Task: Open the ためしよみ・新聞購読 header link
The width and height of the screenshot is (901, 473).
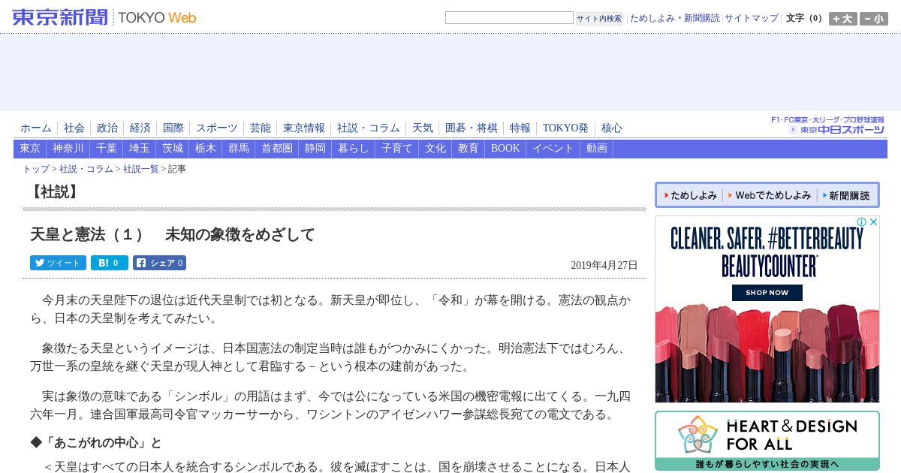Action: [x=674, y=18]
